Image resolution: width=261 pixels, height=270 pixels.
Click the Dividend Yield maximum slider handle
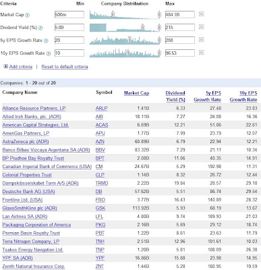pos(159,28)
